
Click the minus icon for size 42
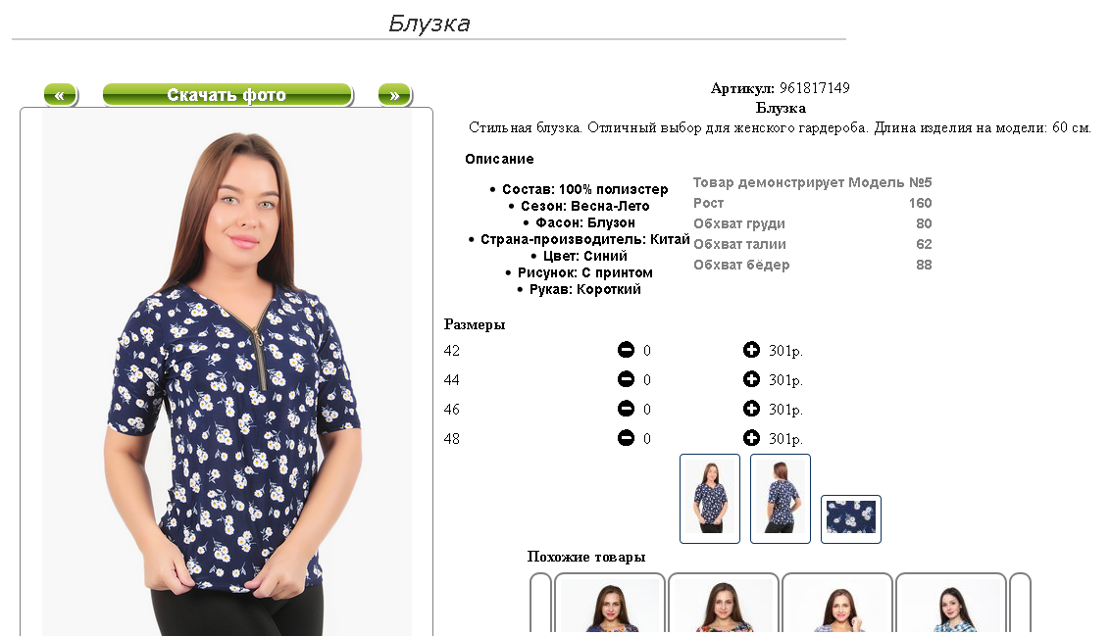pos(626,350)
